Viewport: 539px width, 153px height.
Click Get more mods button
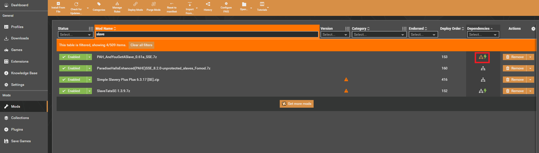tap(297, 104)
